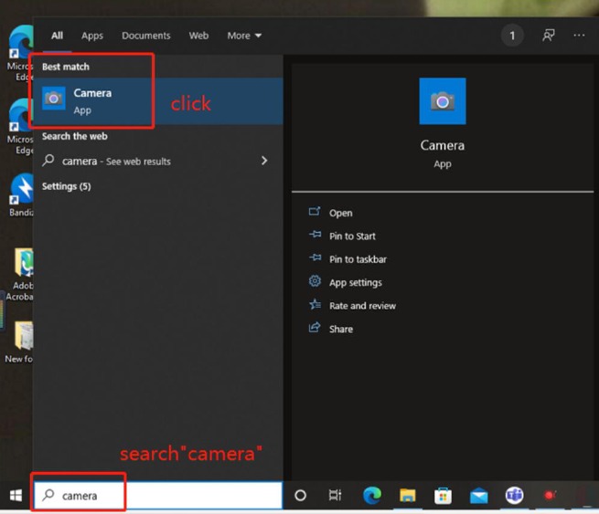Open Microsoft Teams from the taskbar
This screenshot has width=599, height=514.
click(514, 496)
